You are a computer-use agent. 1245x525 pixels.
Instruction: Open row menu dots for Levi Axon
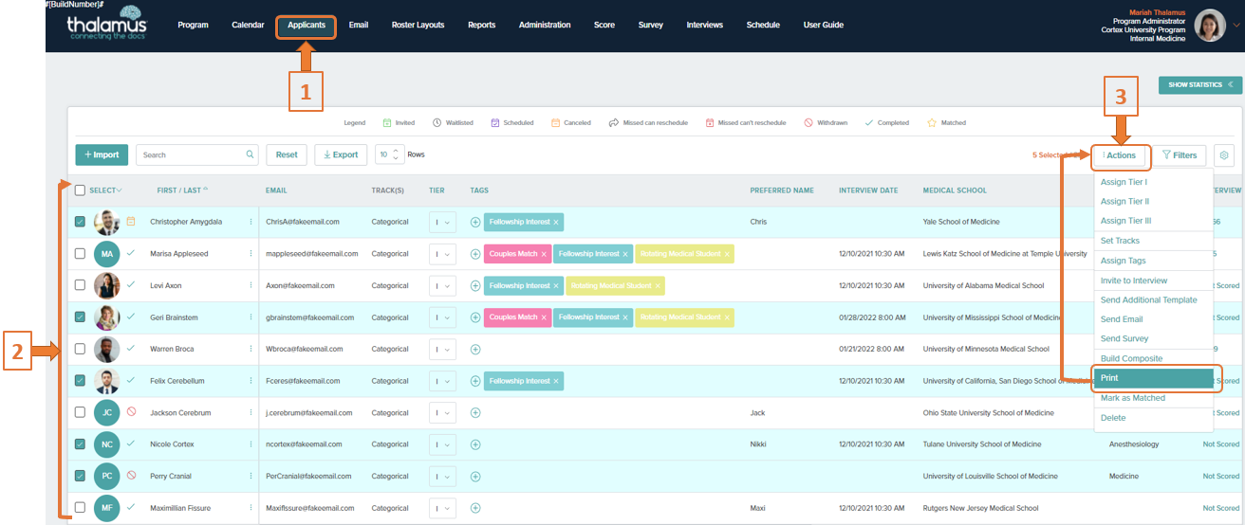(x=251, y=285)
